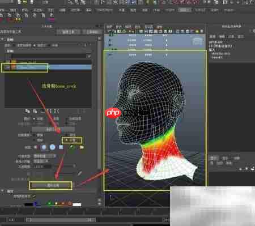This screenshot has height=226, width=255.
Task: Open the viewport Shading menu
Action: (x=118, y=27)
